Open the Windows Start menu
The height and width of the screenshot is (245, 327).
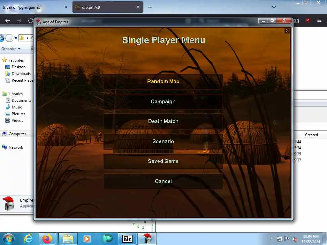pos(9,239)
